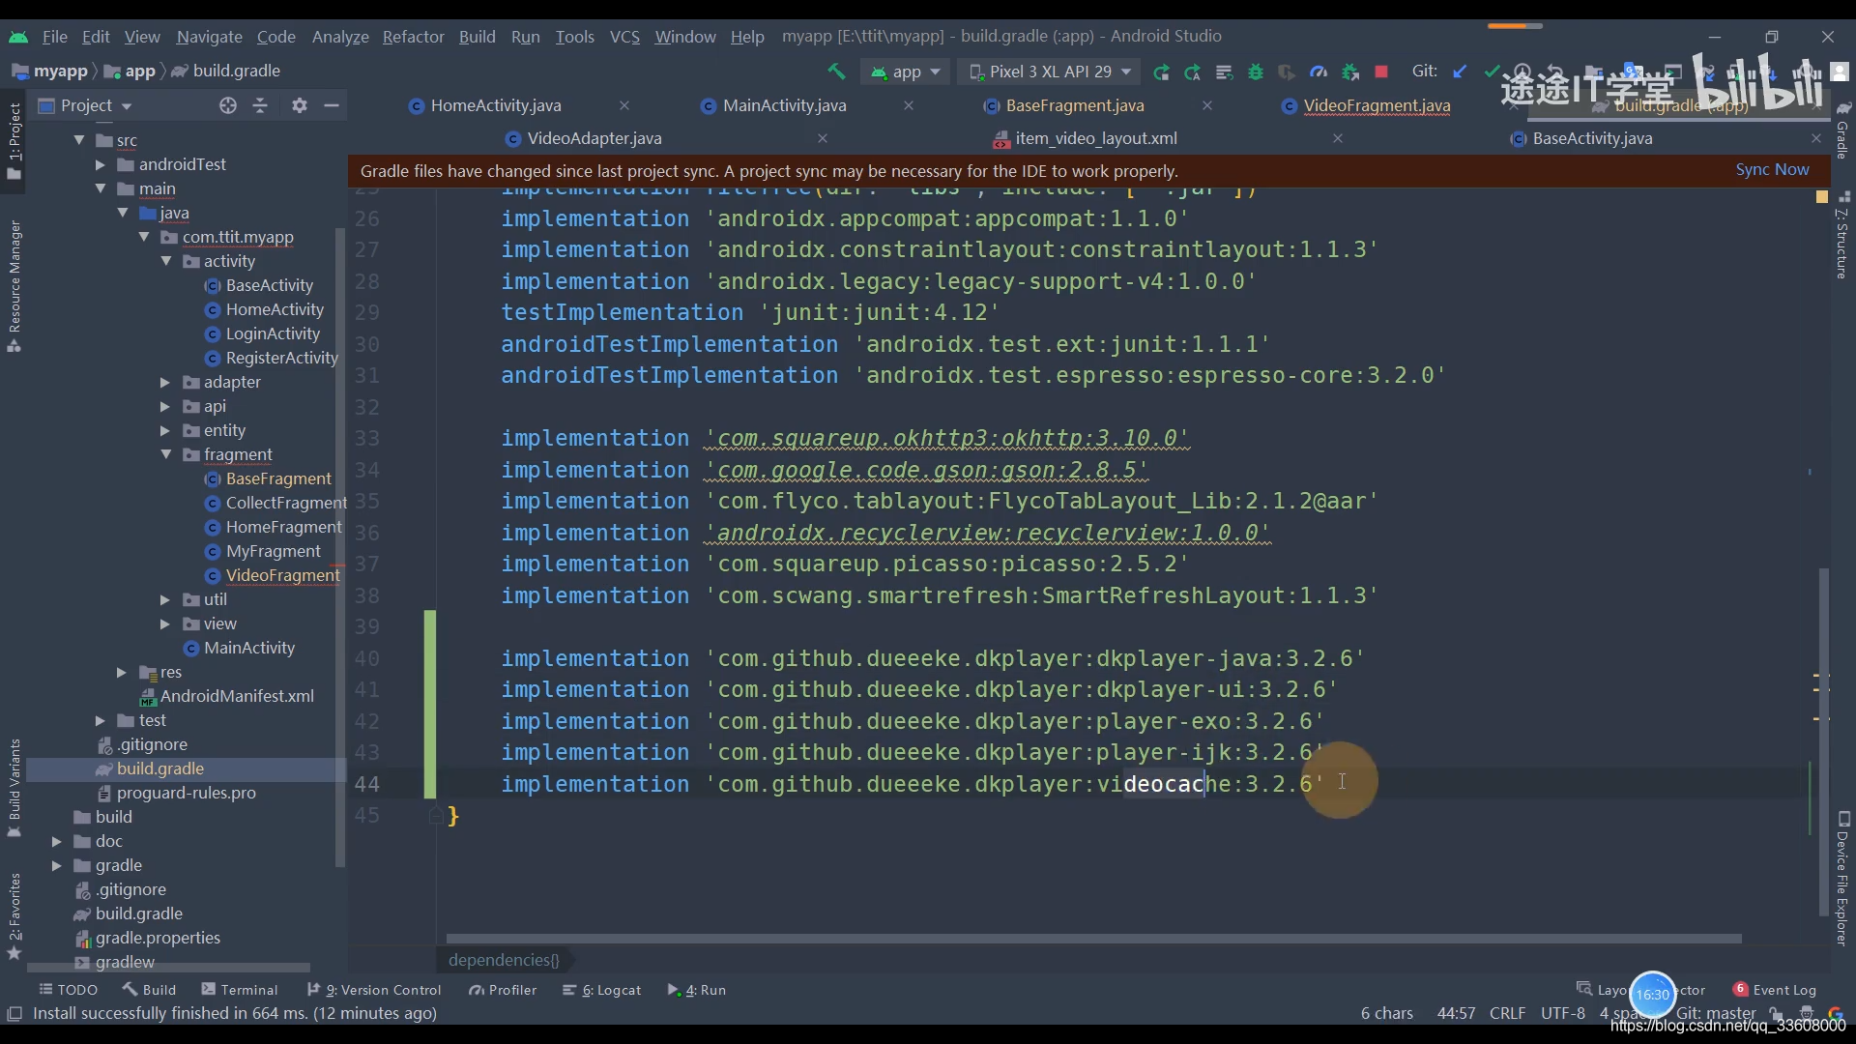The height and width of the screenshot is (1044, 1856).
Task: Open the Build tool window
Action: click(149, 990)
